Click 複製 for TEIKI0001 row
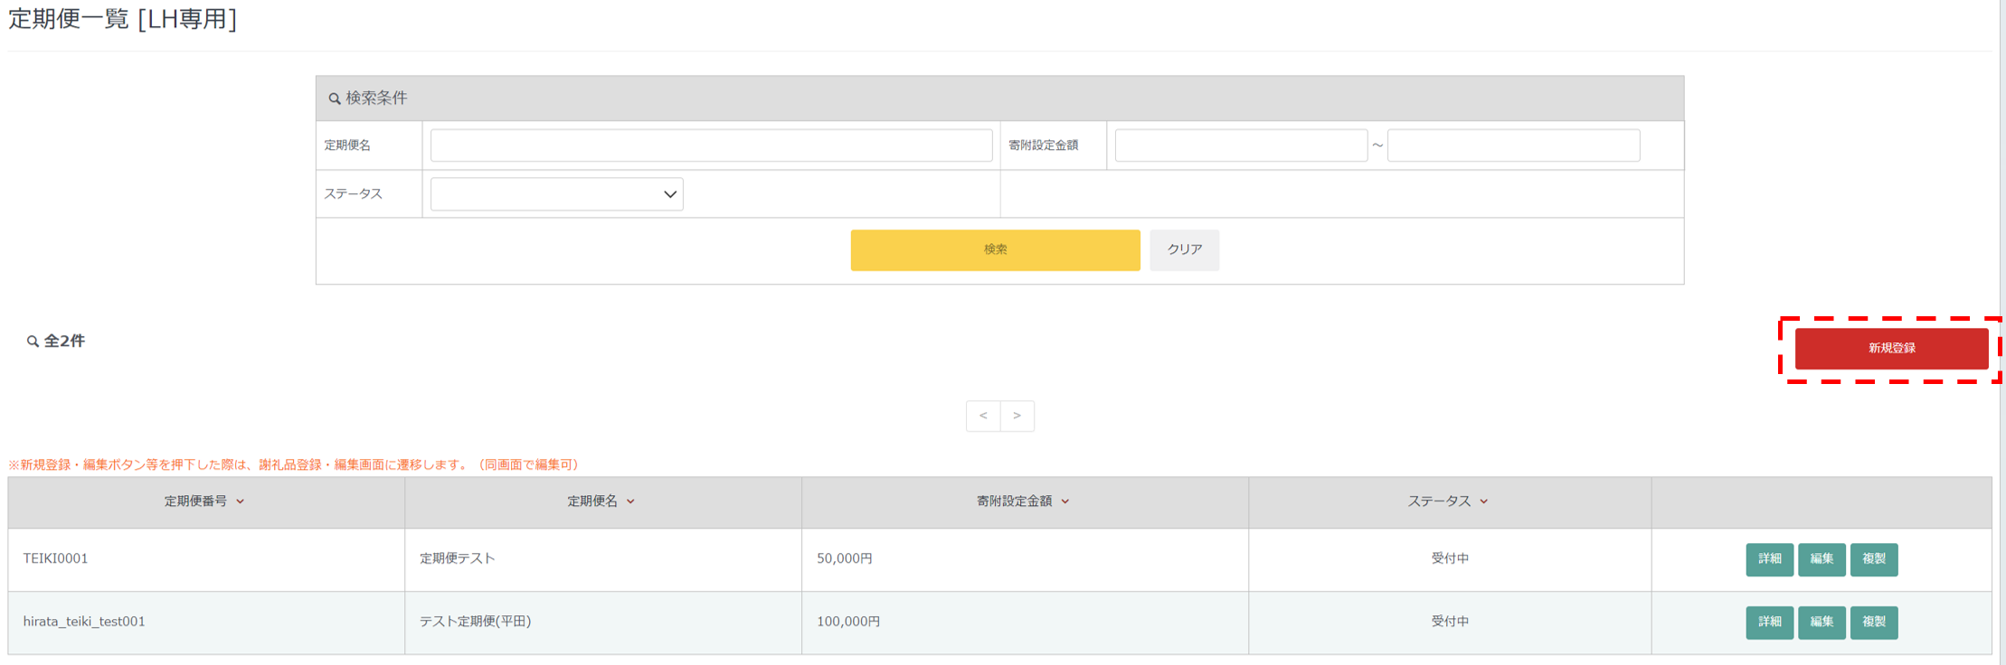The height and width of the screenshot is (665, 2006). [1873, 559]
